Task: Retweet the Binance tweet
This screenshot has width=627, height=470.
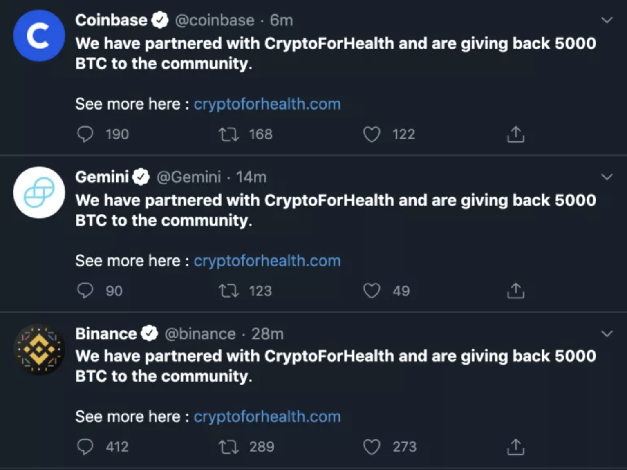Action: point(228,447)
